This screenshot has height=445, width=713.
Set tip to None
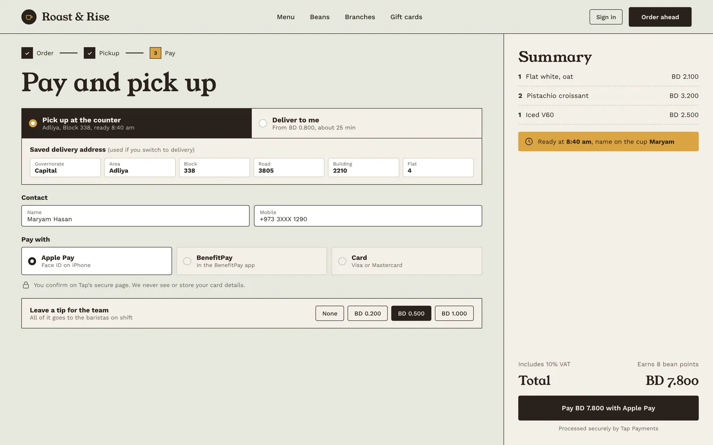tap(330, 313)
